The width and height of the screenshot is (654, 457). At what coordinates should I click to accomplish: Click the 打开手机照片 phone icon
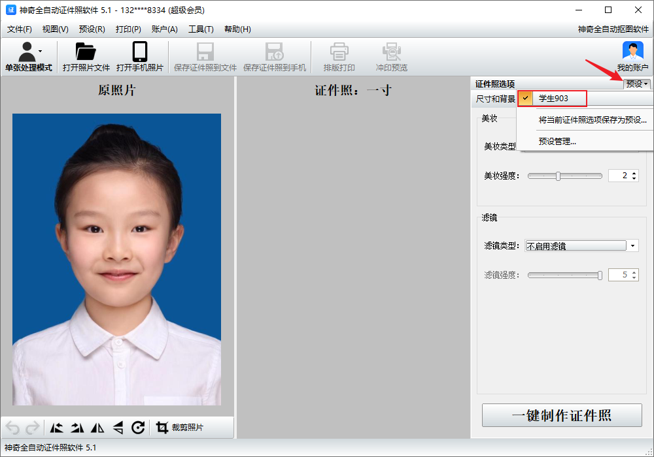140,52
